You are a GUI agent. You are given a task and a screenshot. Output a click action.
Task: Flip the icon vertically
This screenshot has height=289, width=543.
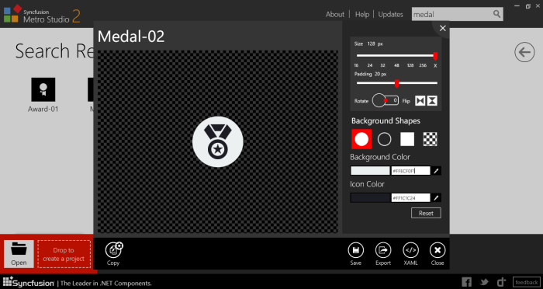432,101
